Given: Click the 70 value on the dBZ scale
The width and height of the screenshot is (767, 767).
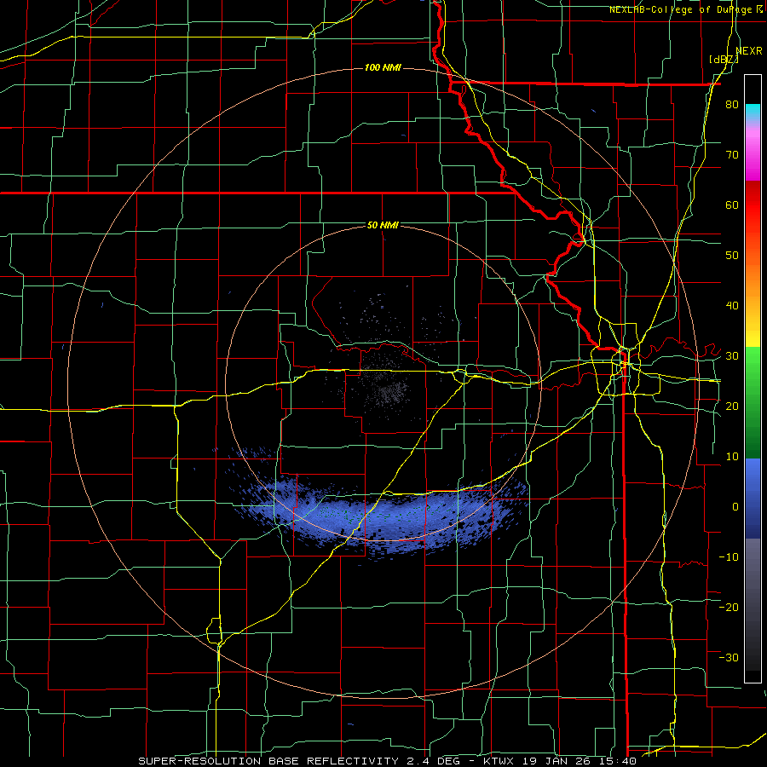Looking at the screenshot, I should [732, 155].
